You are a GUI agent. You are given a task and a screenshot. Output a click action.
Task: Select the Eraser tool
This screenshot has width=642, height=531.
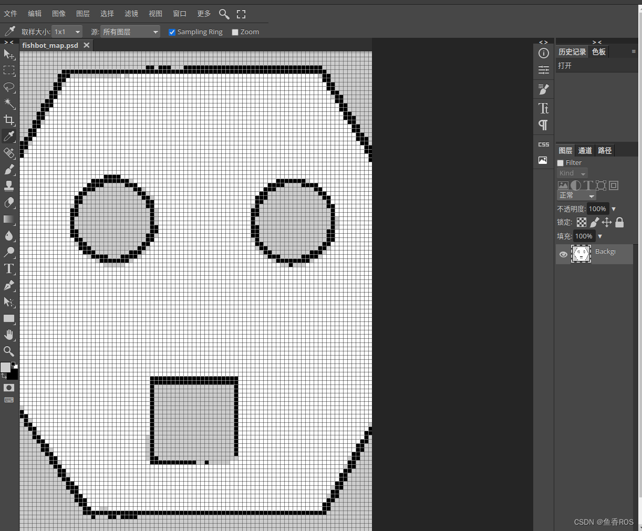point(9,202)
